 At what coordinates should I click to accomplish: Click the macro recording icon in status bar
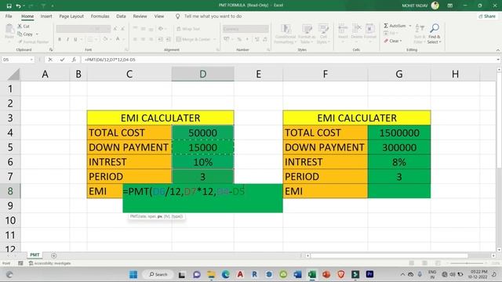(20, 263)
